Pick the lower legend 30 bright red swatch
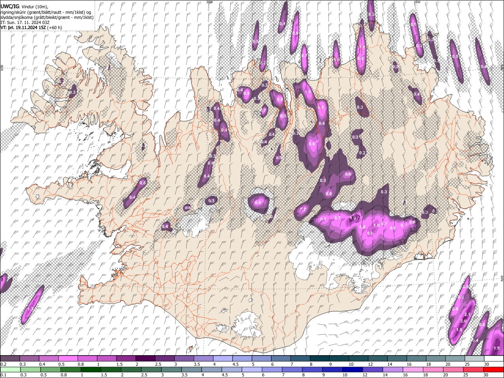 494,369
